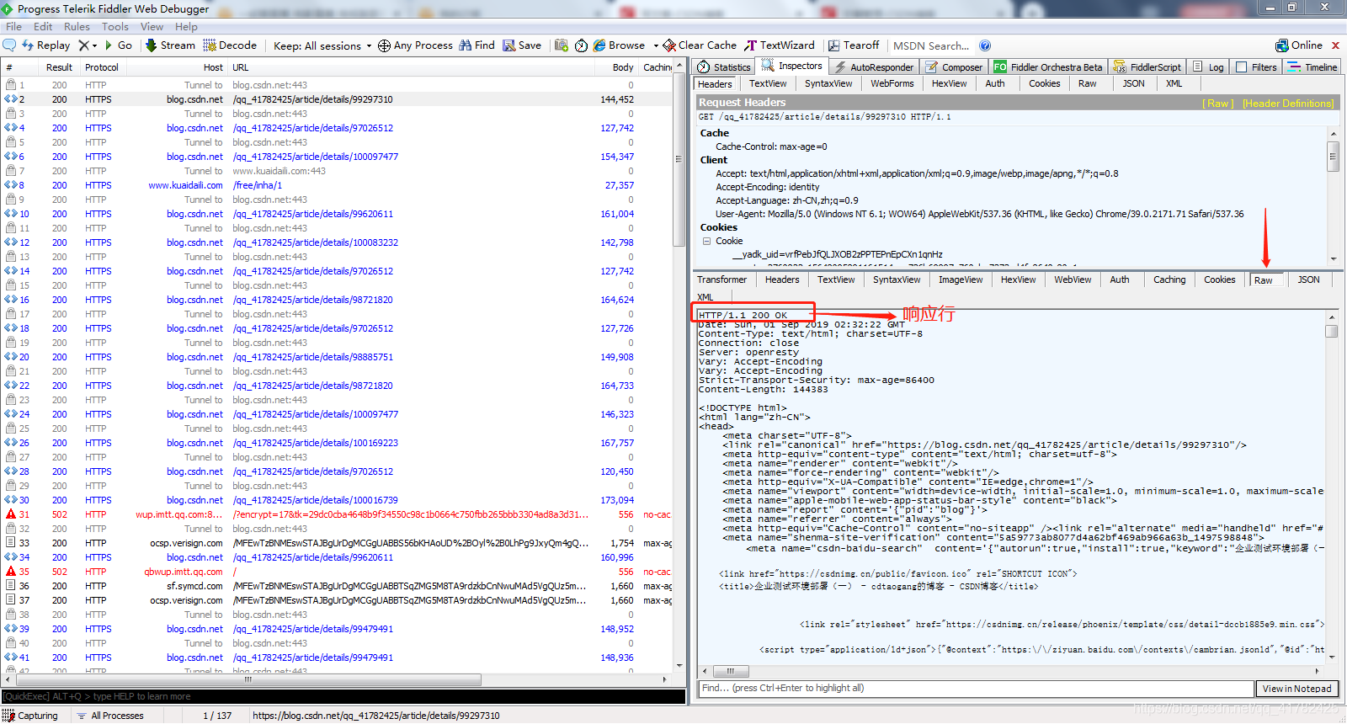This screenshot has width=1347, height=724.
Task: Sort sessions by Result column header
Action: (x=59, y=67)
